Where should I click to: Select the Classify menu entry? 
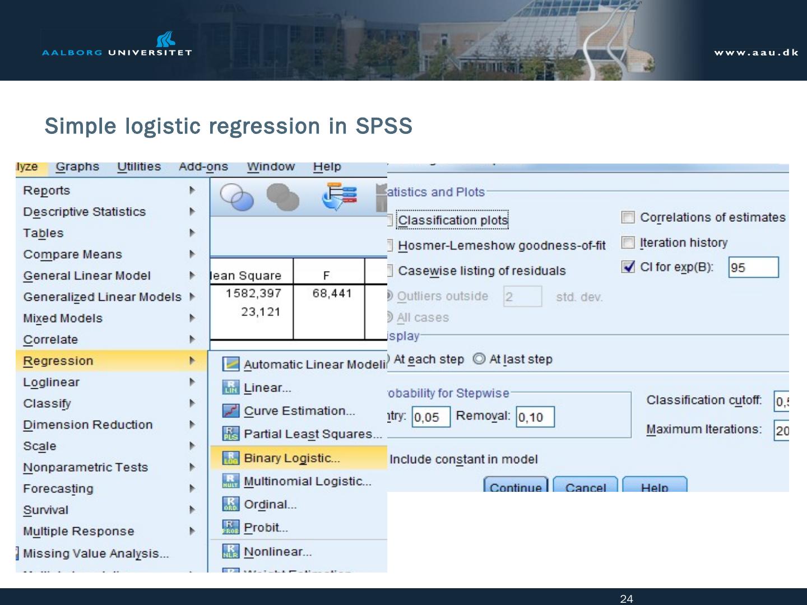point(112,403)
